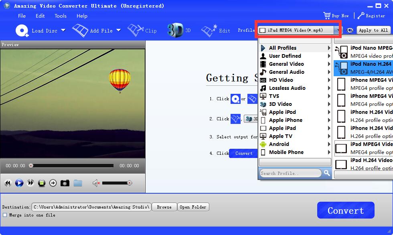Click Convert button in Getting Started

point(244,153)
